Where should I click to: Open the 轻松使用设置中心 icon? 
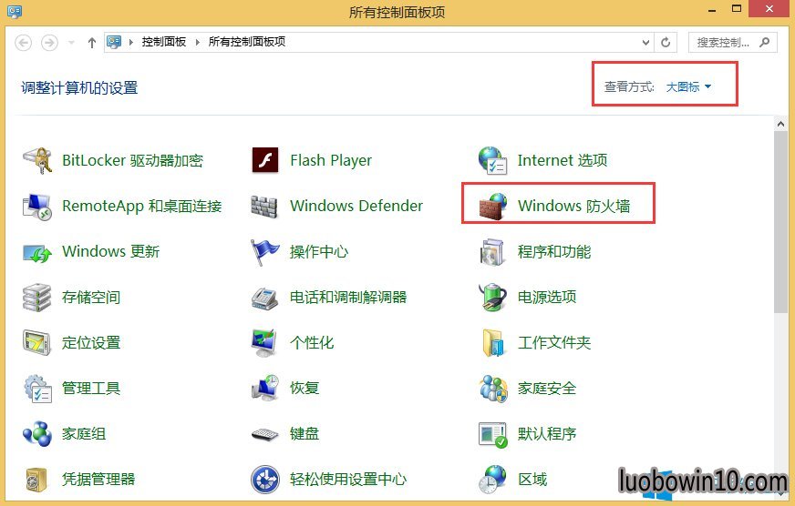click(x=265, y=480)
